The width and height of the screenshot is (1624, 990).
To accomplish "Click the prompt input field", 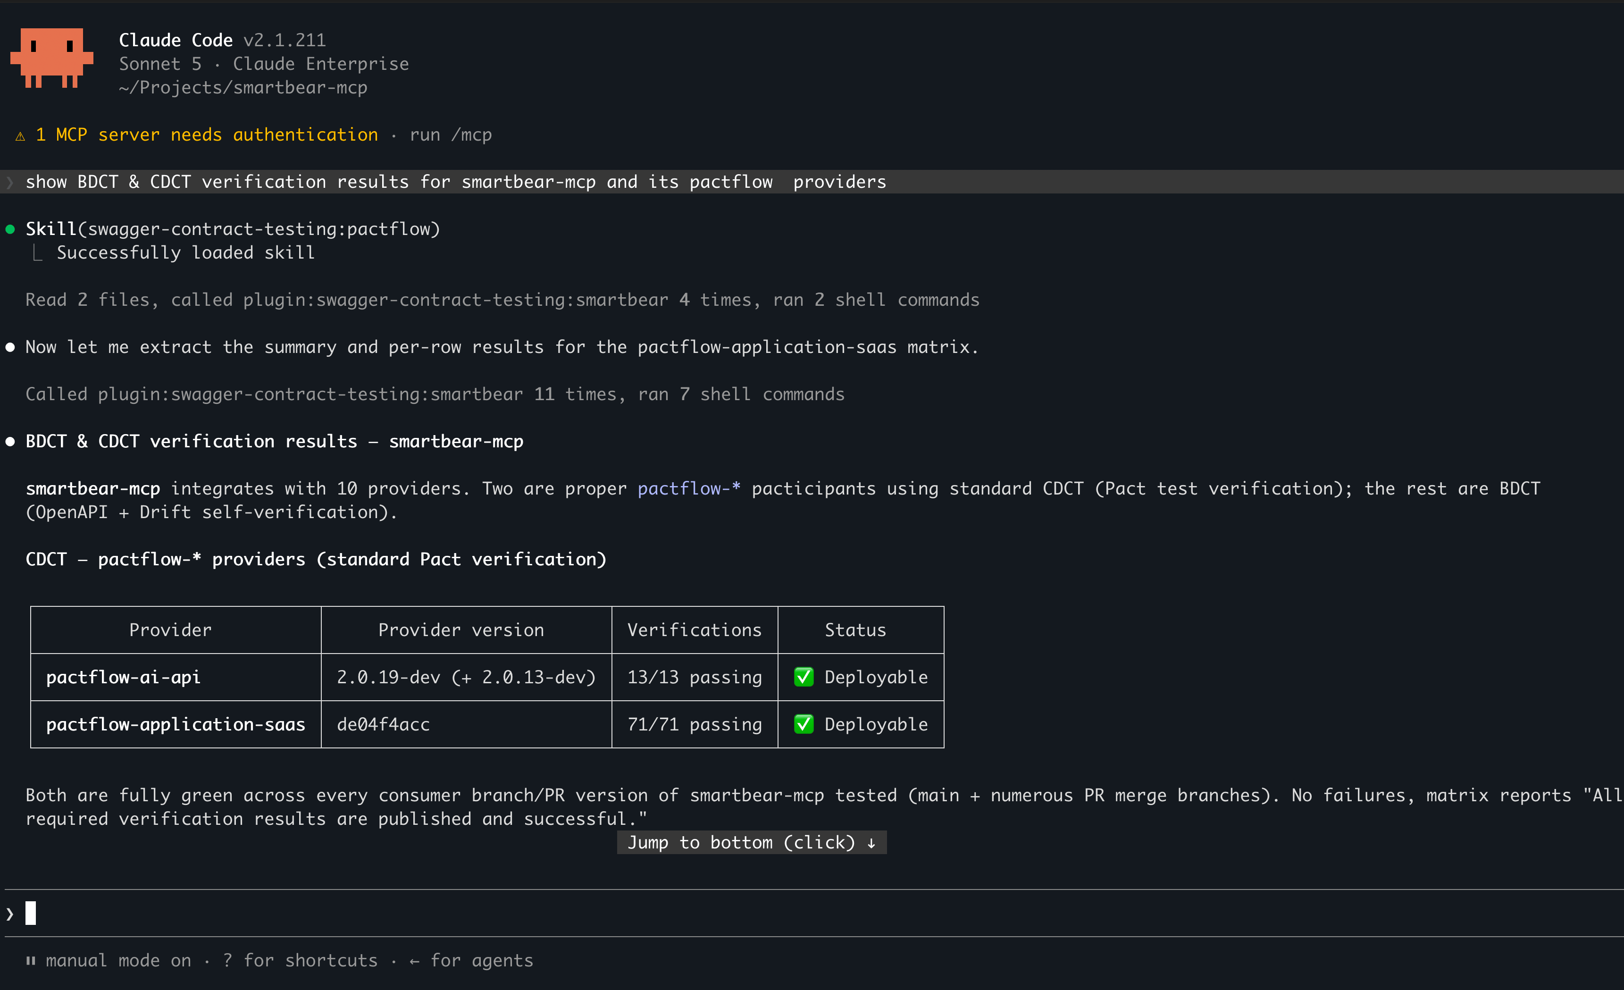I will pos(814,914).
